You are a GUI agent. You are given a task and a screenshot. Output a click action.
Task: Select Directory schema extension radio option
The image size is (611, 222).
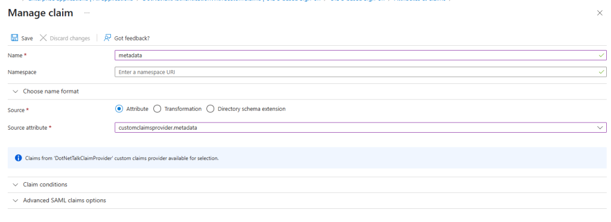click(x=211, y=109)
